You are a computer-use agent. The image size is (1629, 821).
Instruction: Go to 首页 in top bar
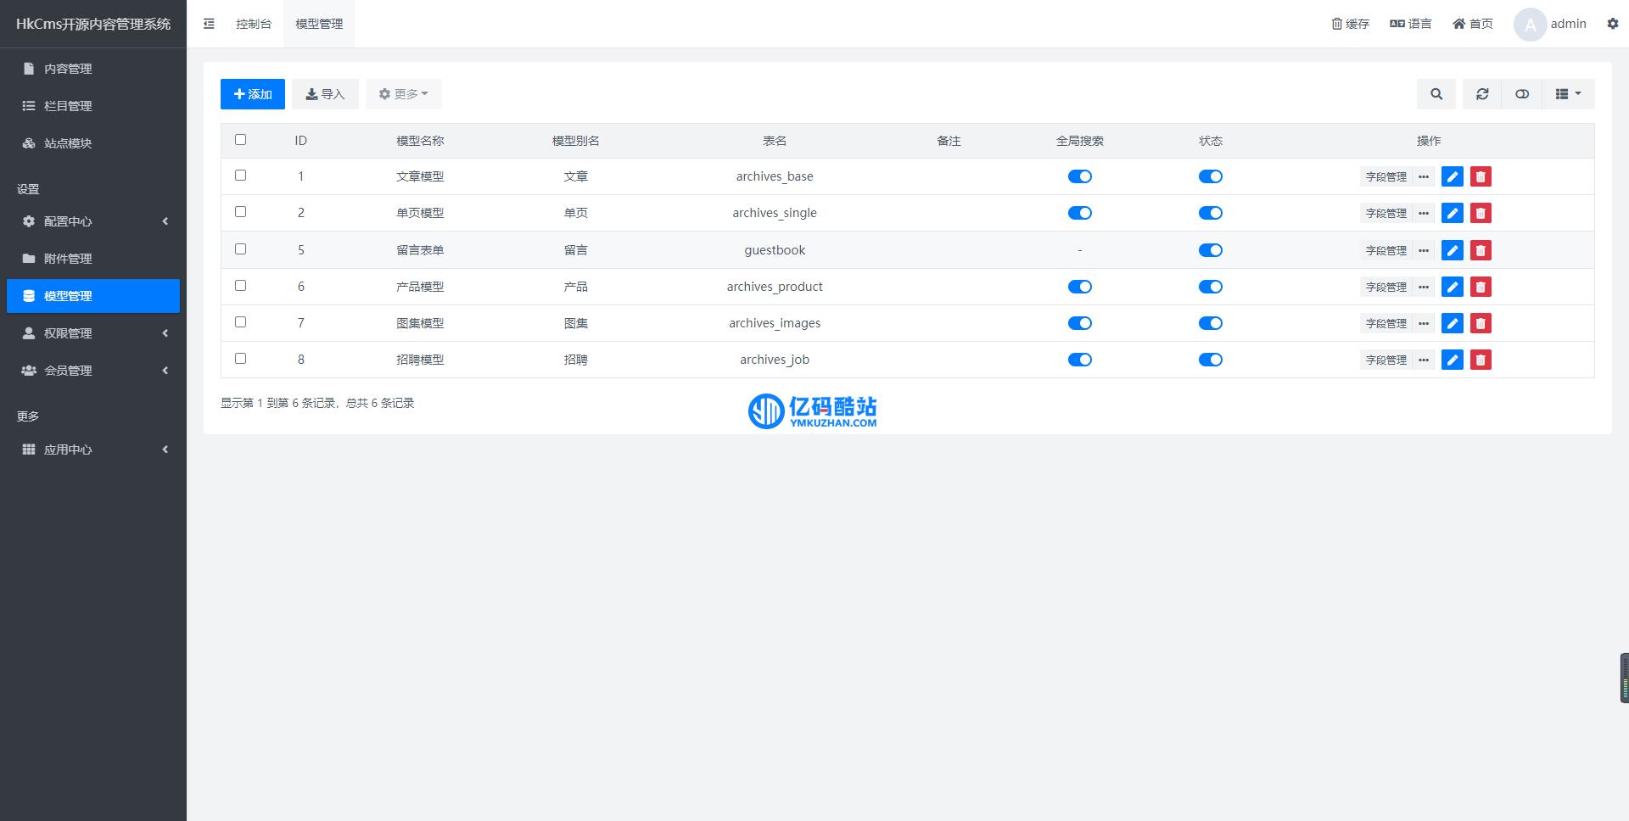click(x=1472, y=24)
